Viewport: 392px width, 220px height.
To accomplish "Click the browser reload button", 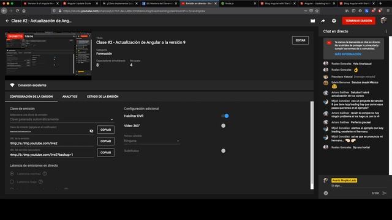I will tap(17, 11).
